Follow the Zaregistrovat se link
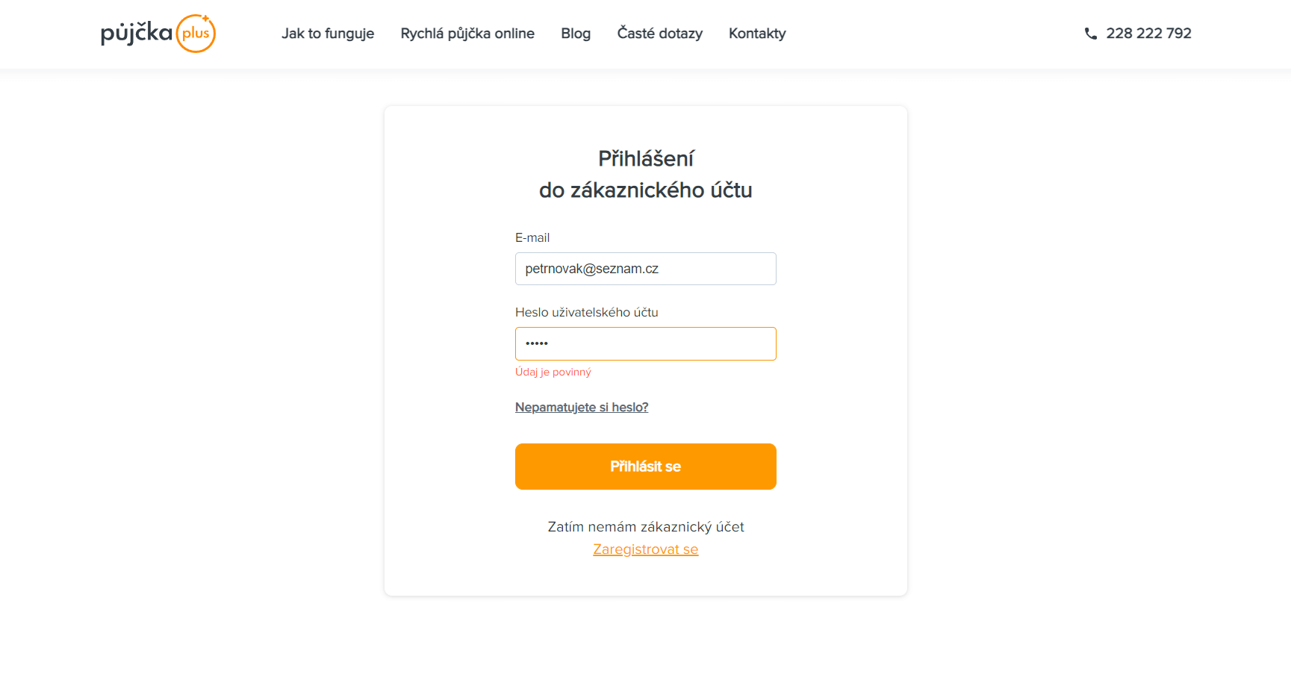1291x692 pixels. tap(646, 549)
